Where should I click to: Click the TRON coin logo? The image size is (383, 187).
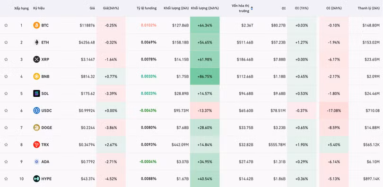[36, 144]
